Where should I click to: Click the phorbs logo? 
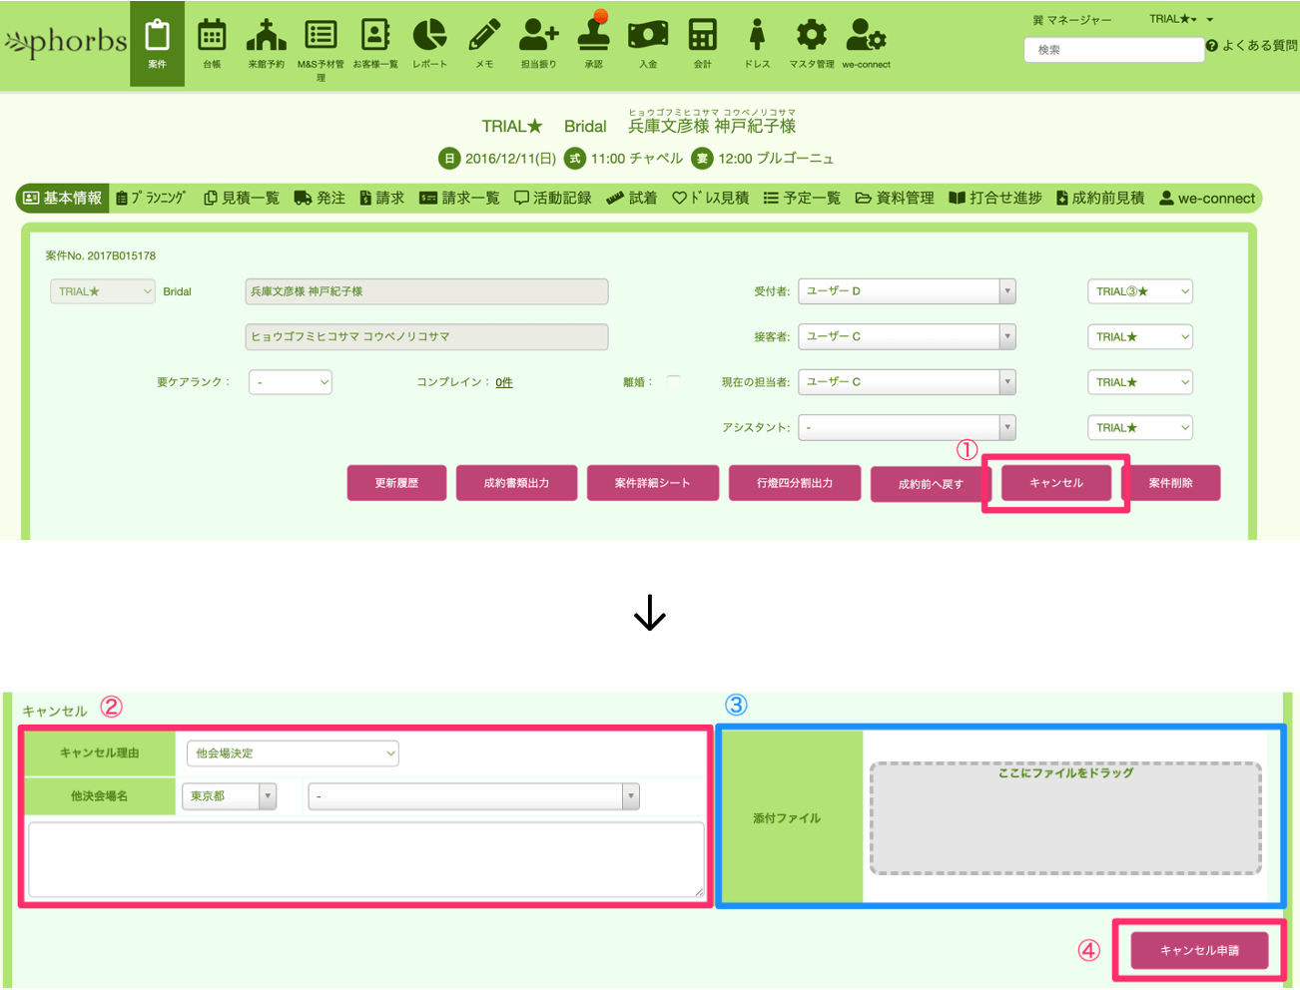point(66,42)
